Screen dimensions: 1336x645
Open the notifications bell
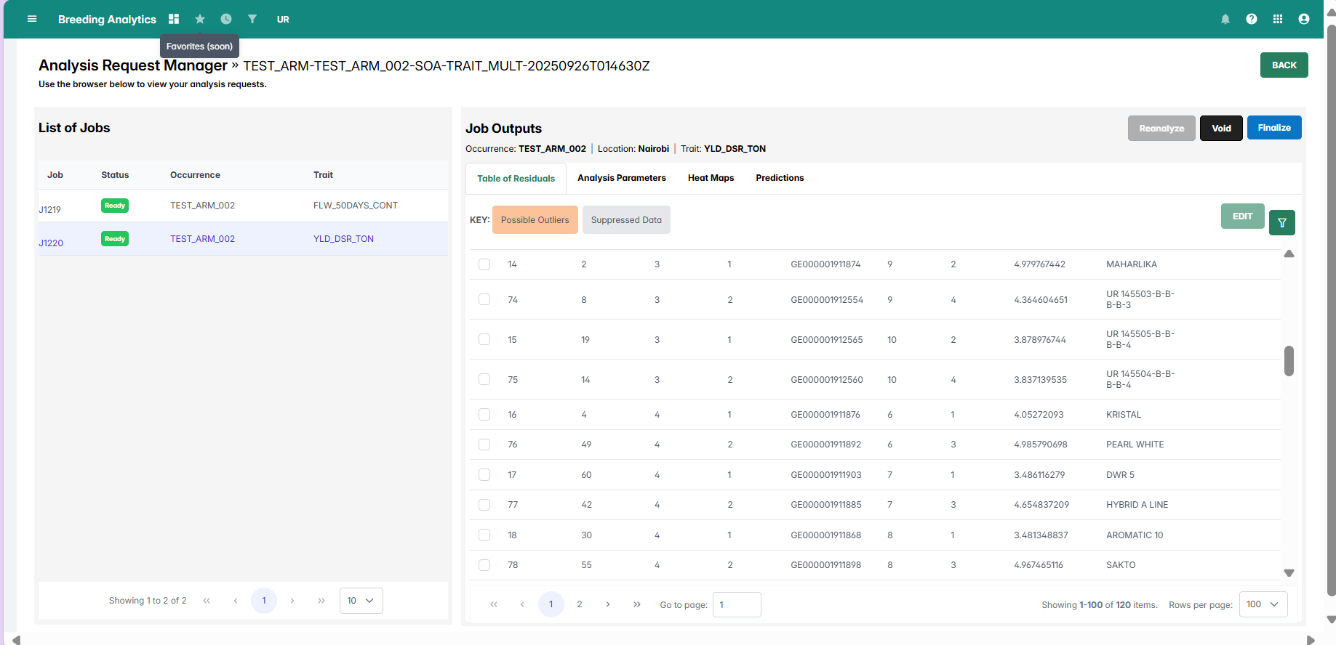click(x=1225, y=19)
